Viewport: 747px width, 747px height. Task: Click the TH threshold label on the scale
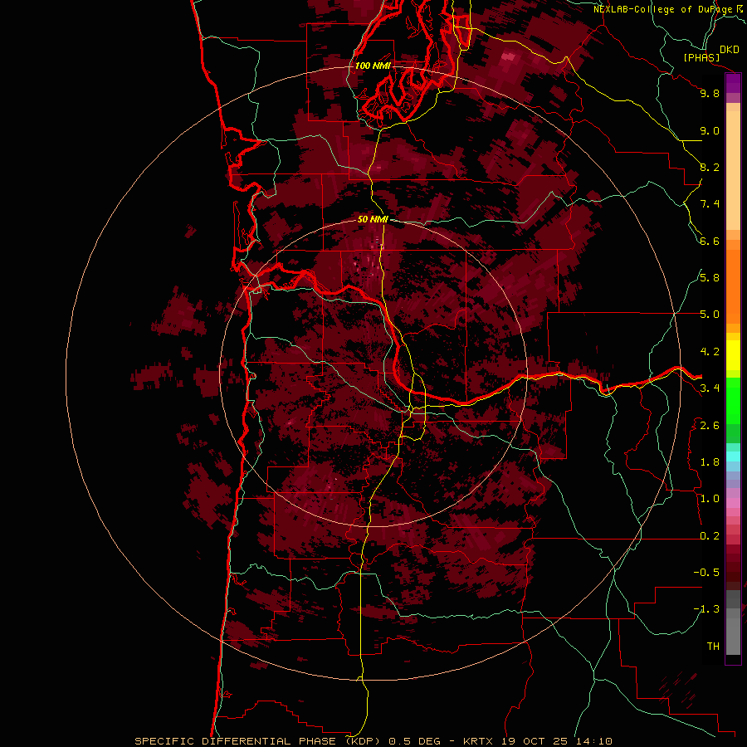713,647
